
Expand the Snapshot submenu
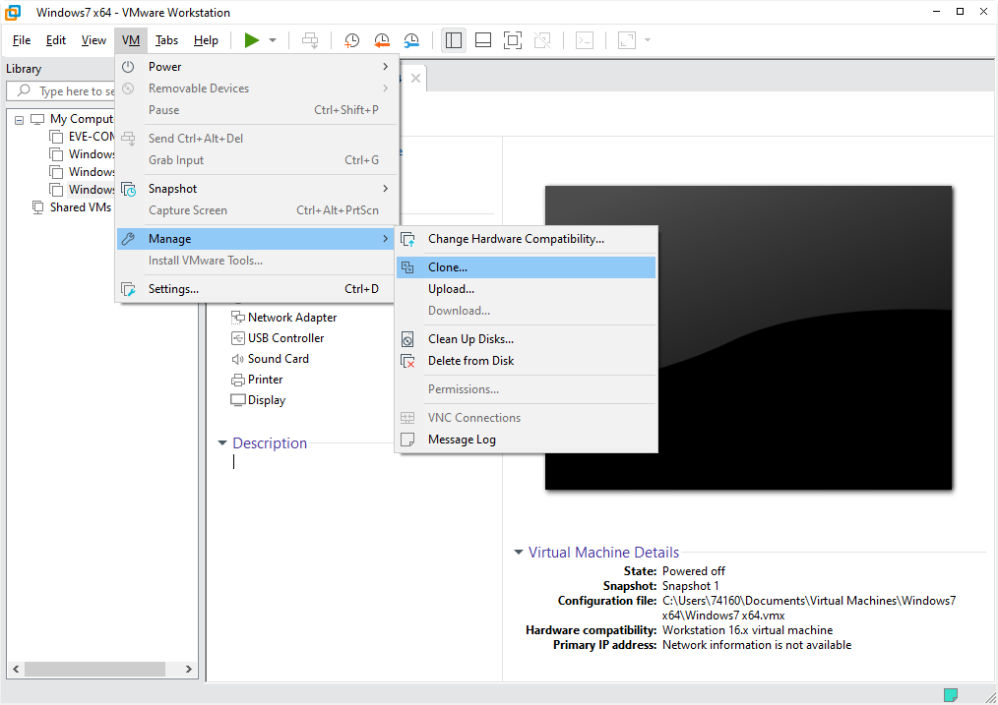pyautogui.click(x=257, y=189)
